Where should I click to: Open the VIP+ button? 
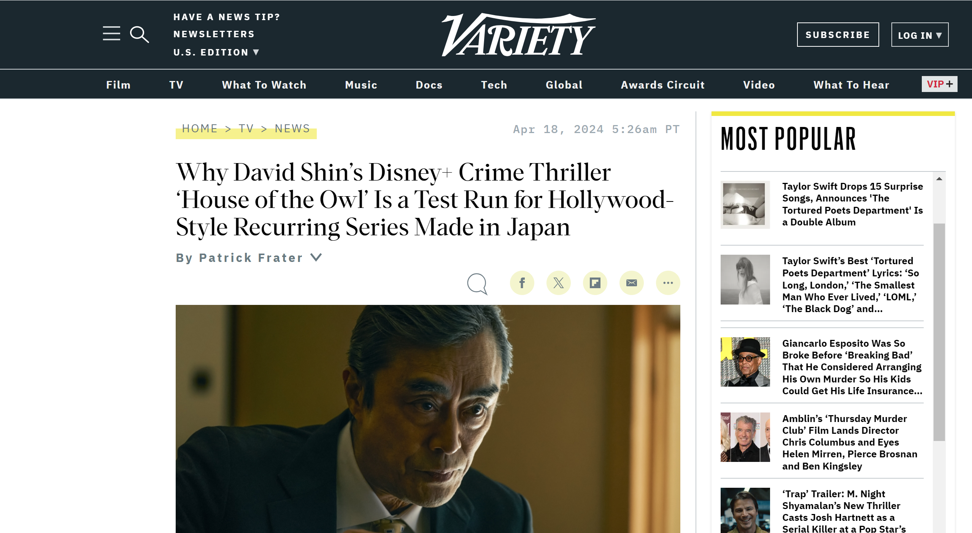939,84
